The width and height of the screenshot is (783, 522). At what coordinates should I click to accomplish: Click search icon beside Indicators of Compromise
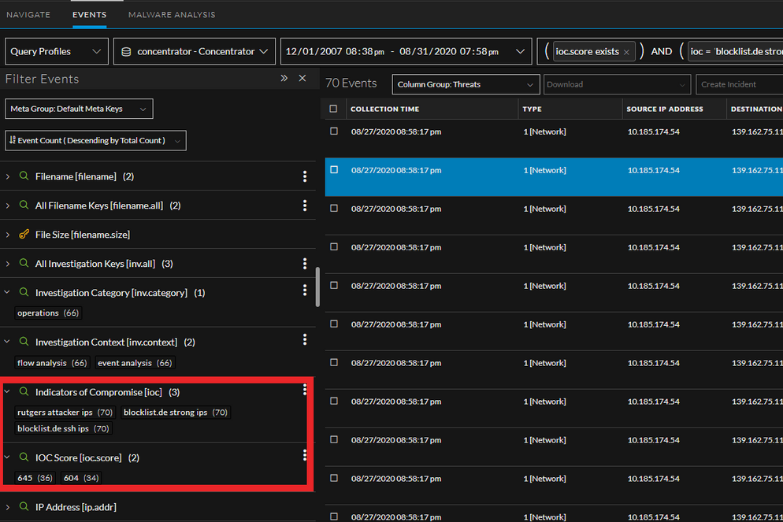click(x=24, y=392)
